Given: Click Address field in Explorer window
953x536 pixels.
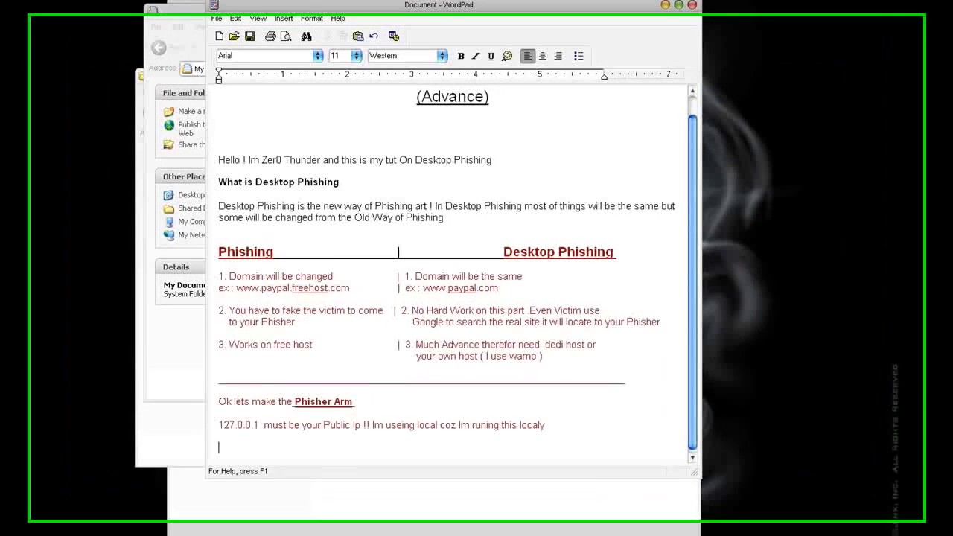Looking at the screenshot, I should pos(192,68).
